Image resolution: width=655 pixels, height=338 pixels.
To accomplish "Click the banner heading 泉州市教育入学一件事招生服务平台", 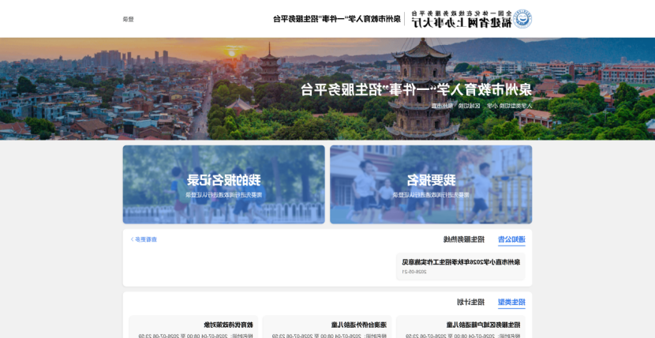I will click(416, 89).
